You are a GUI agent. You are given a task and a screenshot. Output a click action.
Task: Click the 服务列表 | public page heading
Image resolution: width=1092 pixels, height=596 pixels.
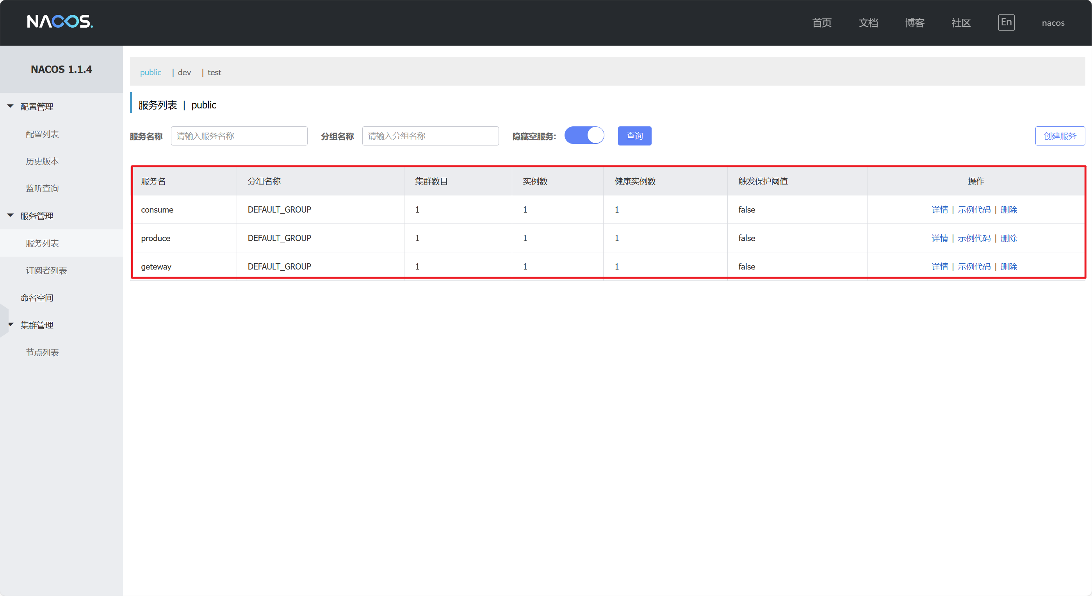click(177, 105)
